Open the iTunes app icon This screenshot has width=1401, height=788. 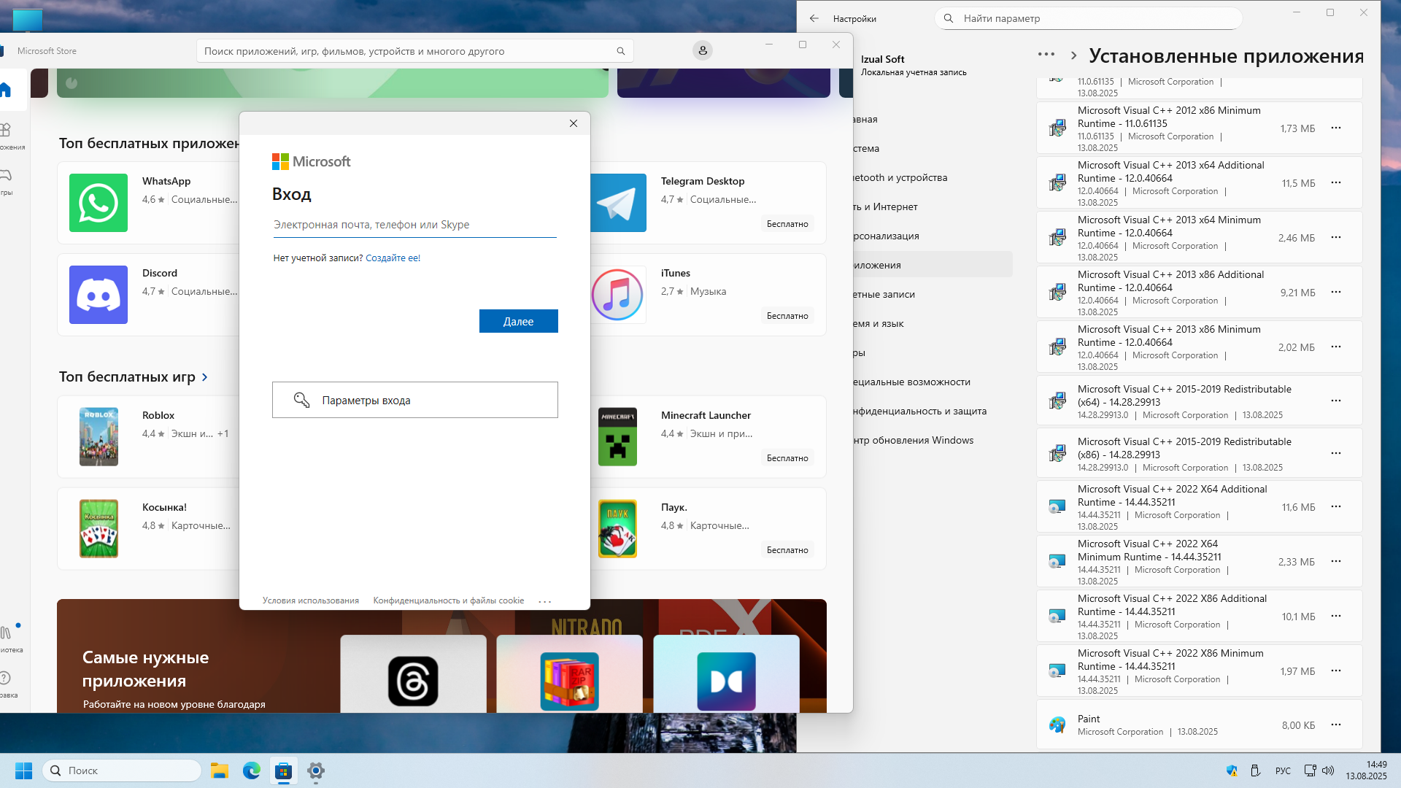[617, 295]
